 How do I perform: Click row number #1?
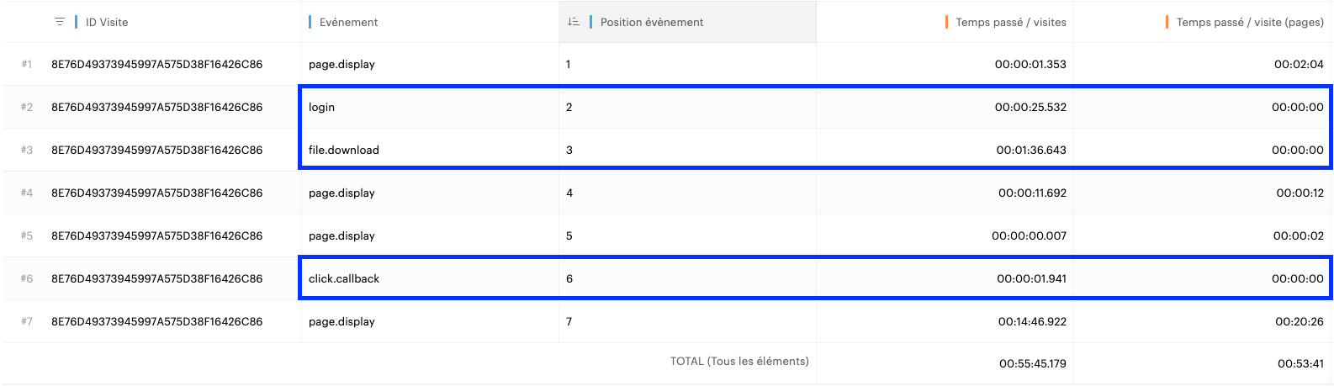(26, 64)
